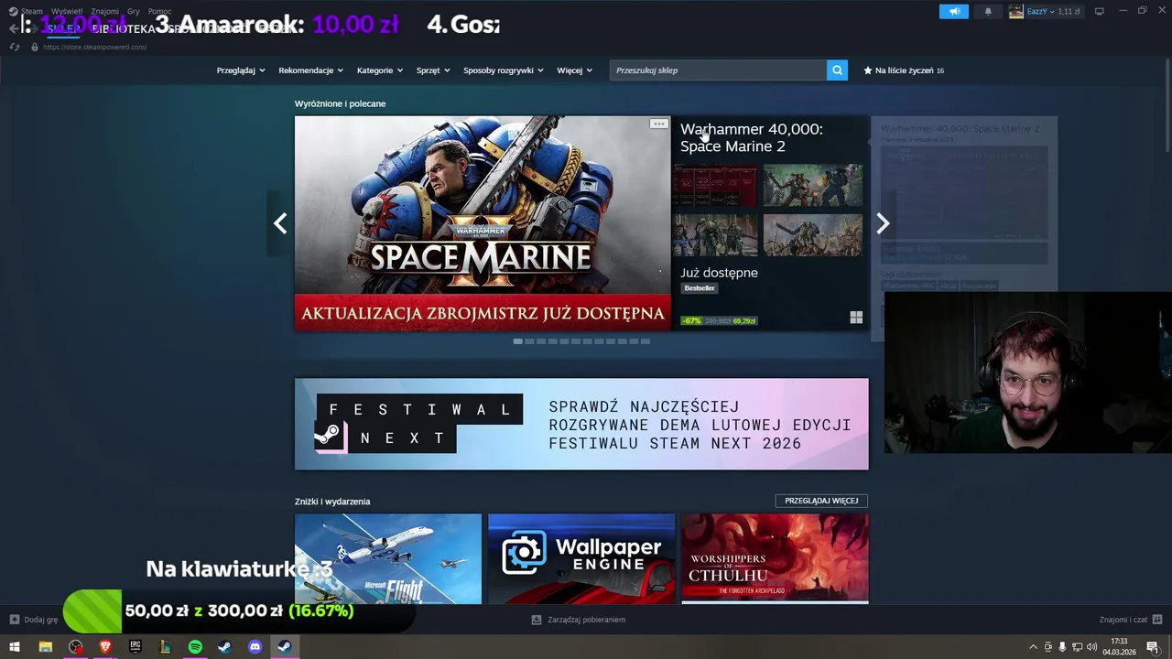Expand the Sprzęt dropdown
This screenshot has height=659, width=1172.
click(x=433, y=70)
